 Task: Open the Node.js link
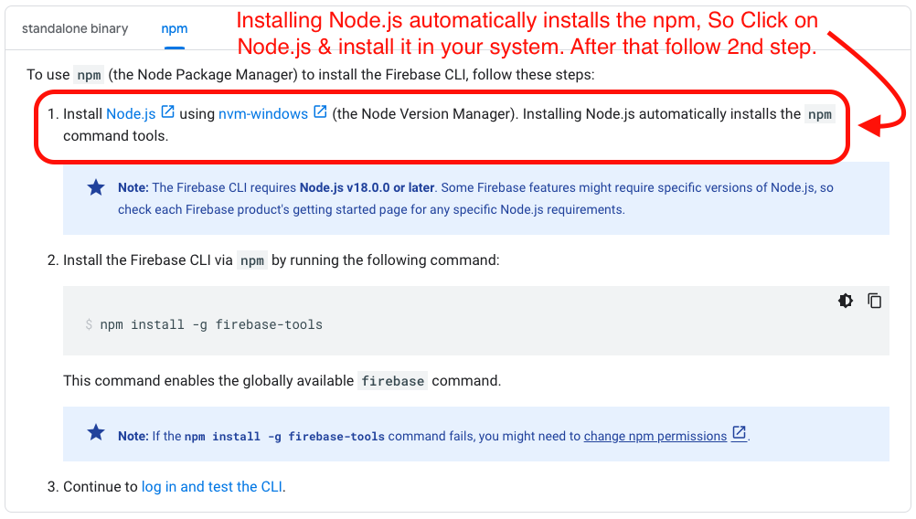point(131,114)
